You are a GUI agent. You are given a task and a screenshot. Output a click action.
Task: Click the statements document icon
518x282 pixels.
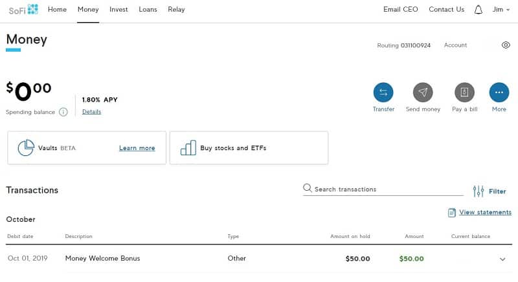(x=451, y=212)
